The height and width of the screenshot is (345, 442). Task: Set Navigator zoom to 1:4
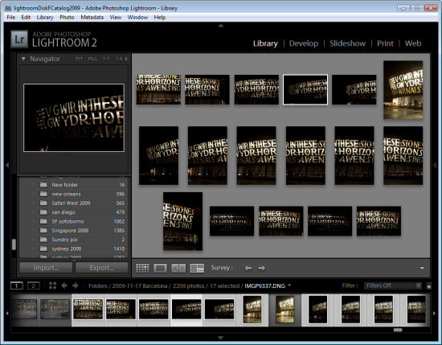(119, 59)
